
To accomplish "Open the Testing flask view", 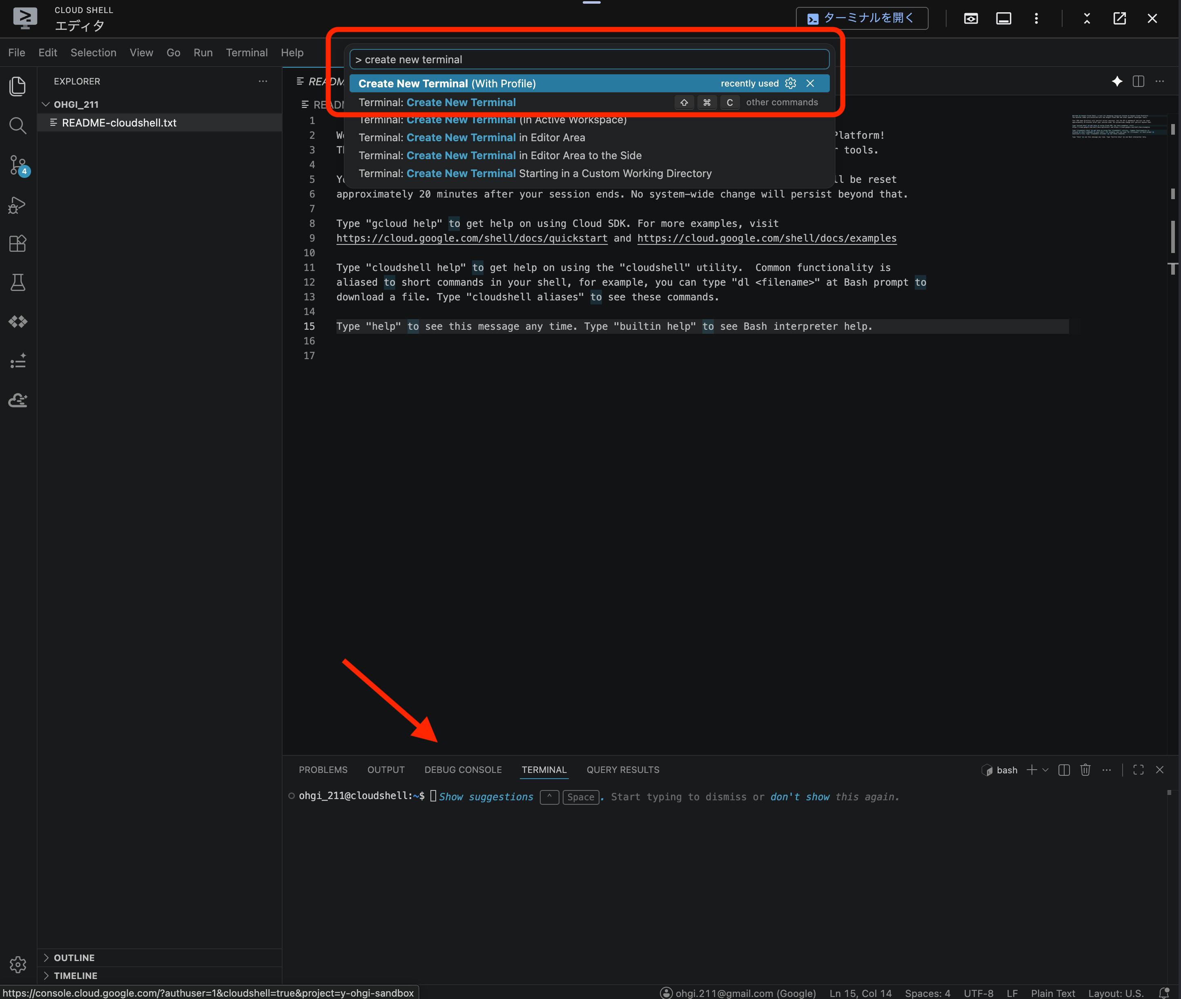I will tap(18, 282).
